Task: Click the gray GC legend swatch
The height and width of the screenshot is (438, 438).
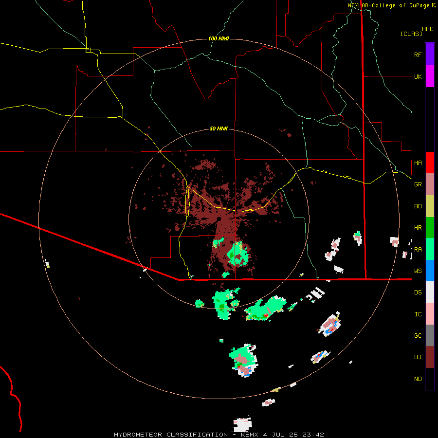Action: (430, 335)
